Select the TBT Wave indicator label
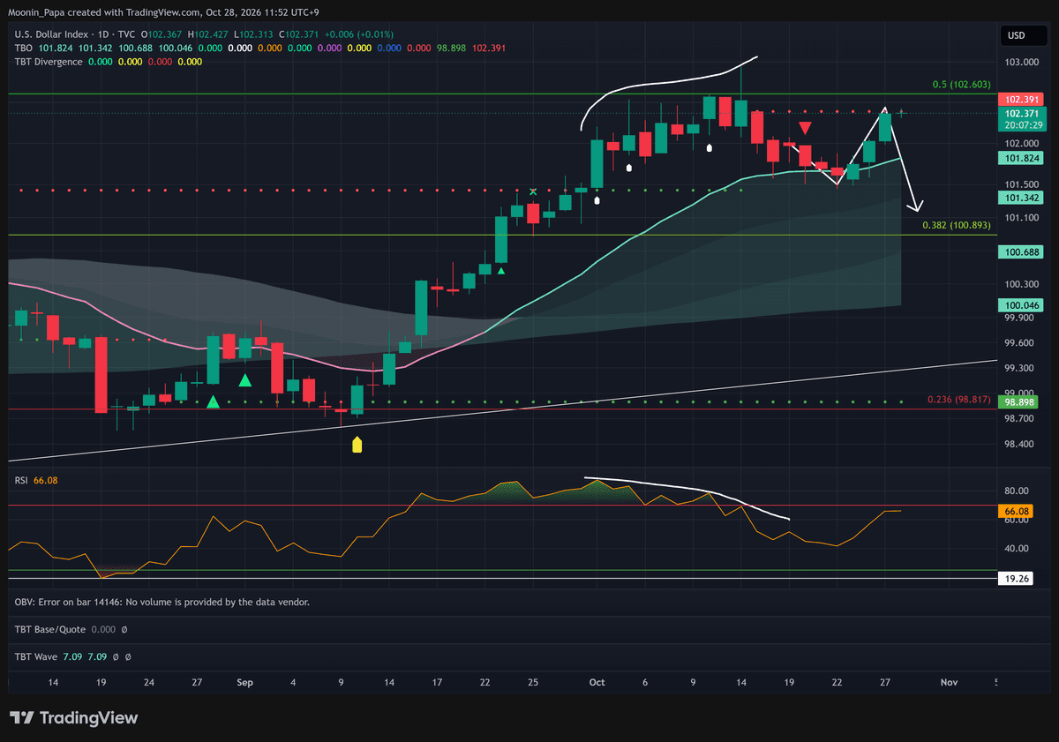The height and width of the screenshot is (742, 1059). [x=37, y=657]
